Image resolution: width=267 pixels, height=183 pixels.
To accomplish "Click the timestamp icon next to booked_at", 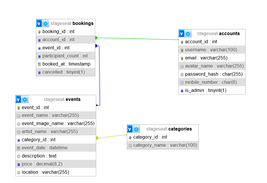I will 40,64.
